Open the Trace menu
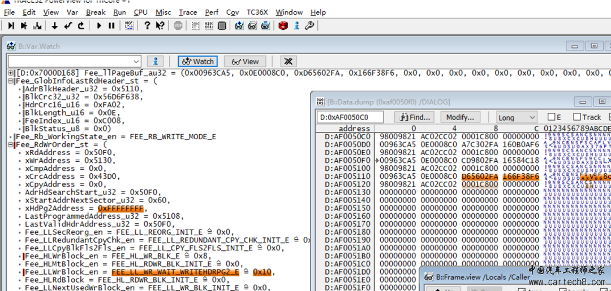The image size is (611, 291). (x=188, y=12)
